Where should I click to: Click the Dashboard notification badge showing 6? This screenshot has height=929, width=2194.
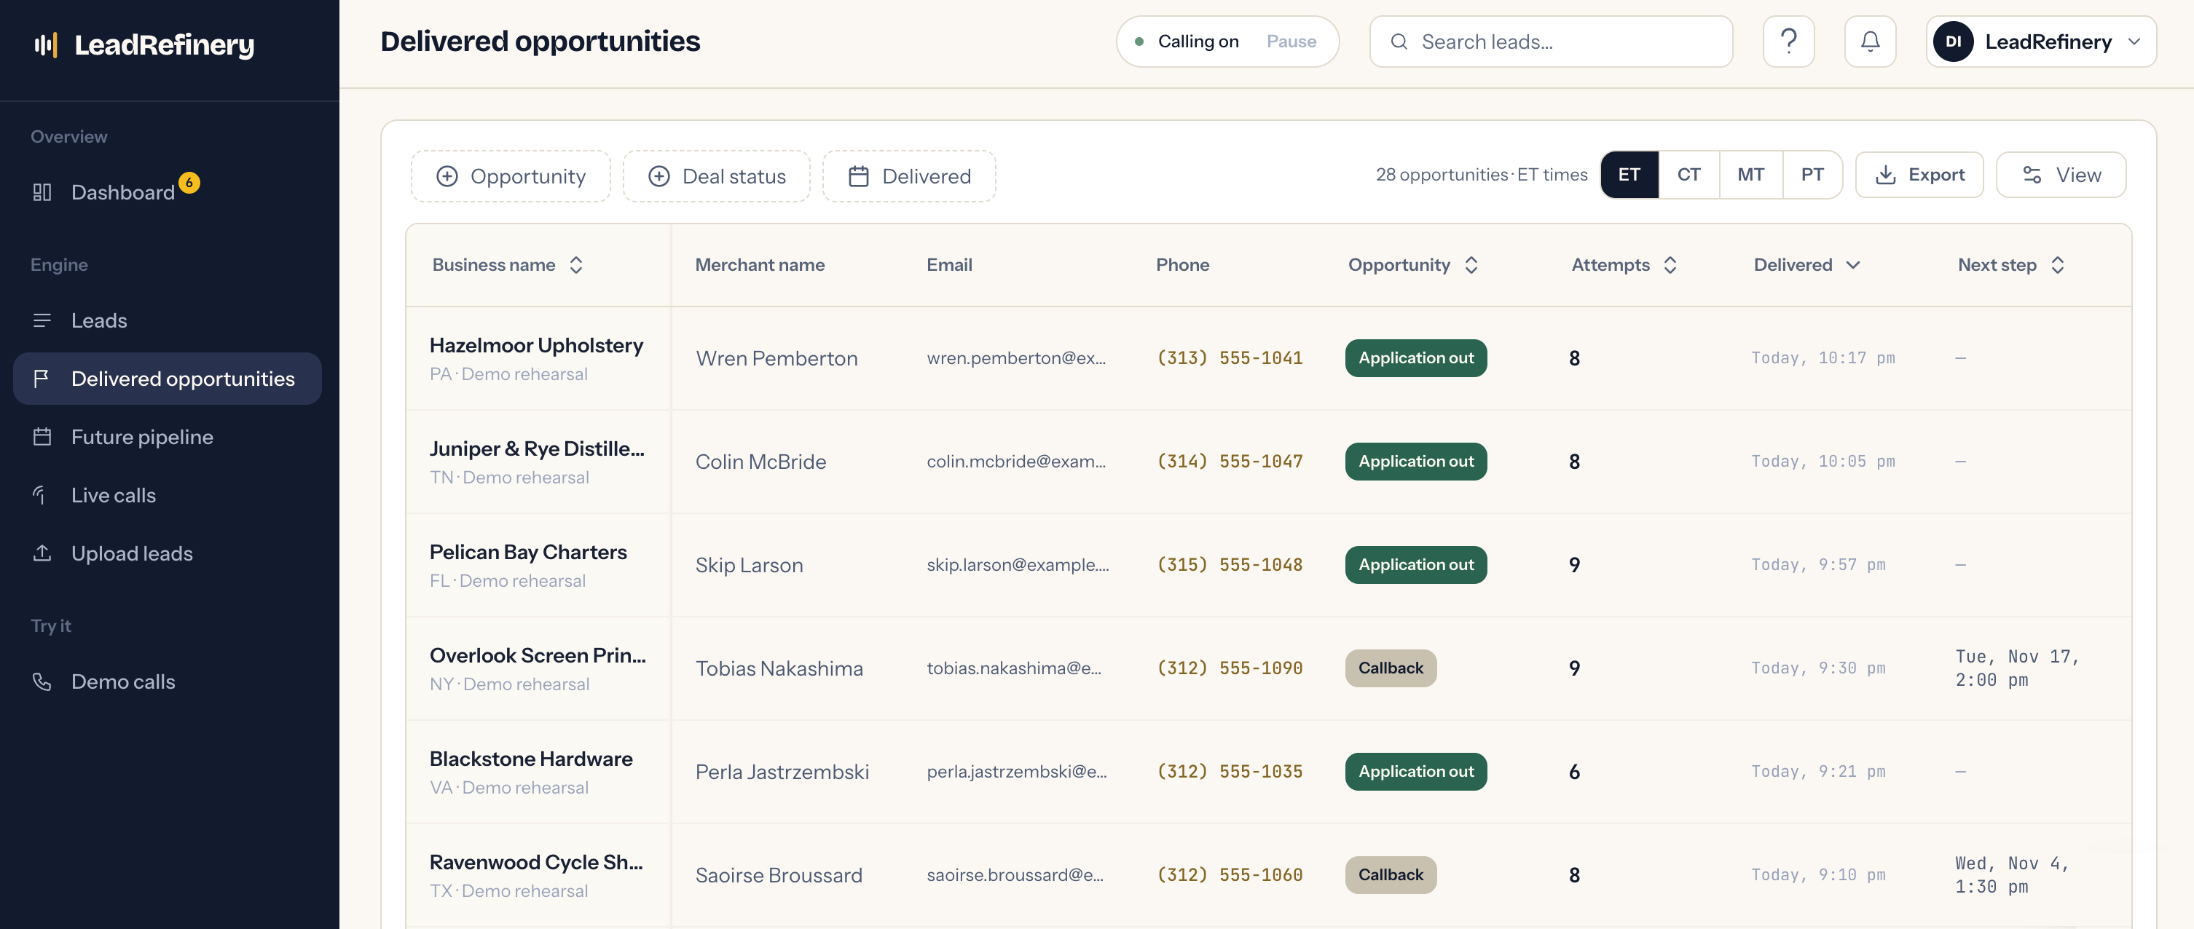[189, 182]
